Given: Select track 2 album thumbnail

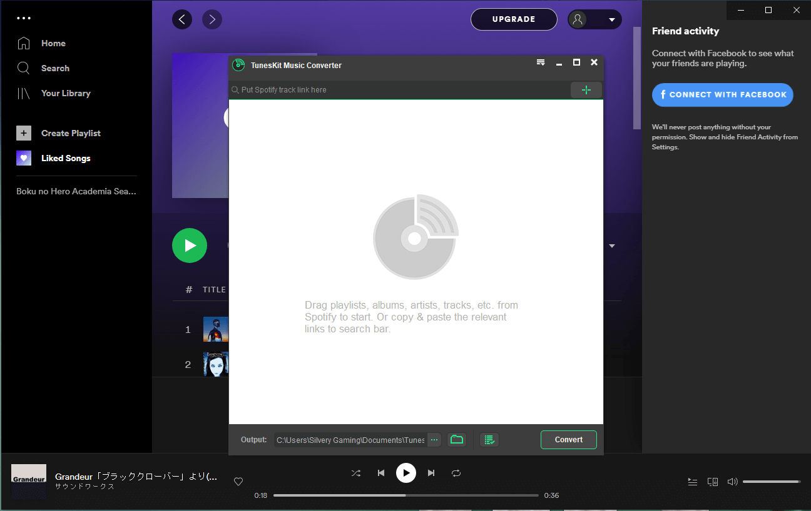Looking at the screenshot, I should [216, 364].
